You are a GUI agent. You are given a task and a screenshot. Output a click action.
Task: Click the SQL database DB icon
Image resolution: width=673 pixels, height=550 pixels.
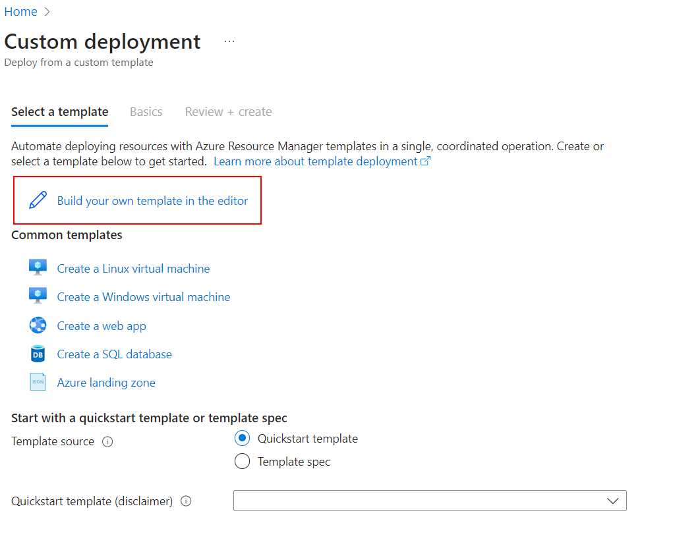(38, 354)
